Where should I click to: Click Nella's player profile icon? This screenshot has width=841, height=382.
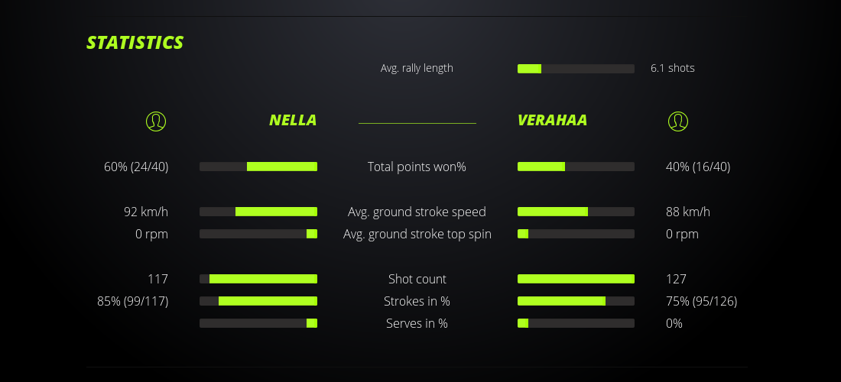156,121
